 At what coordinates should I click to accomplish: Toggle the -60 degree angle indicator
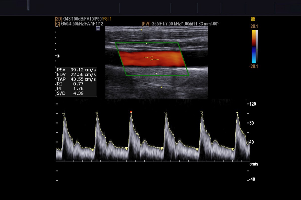click(214, 23)
